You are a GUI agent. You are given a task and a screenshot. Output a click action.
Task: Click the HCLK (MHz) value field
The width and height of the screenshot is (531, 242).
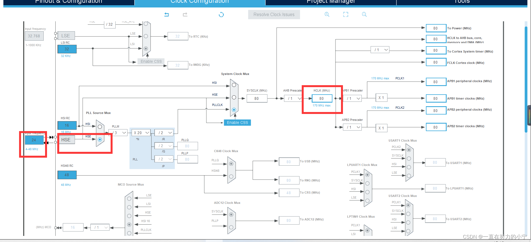322,98
